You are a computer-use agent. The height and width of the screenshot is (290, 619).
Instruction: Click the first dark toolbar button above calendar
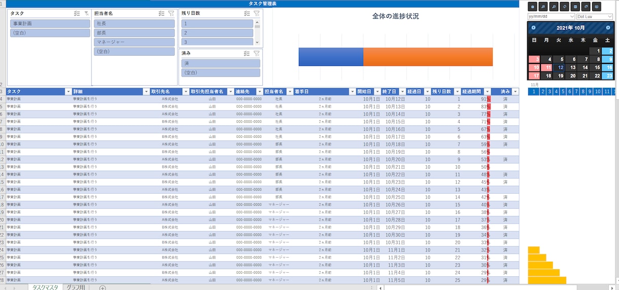click(x=532, y=7)
